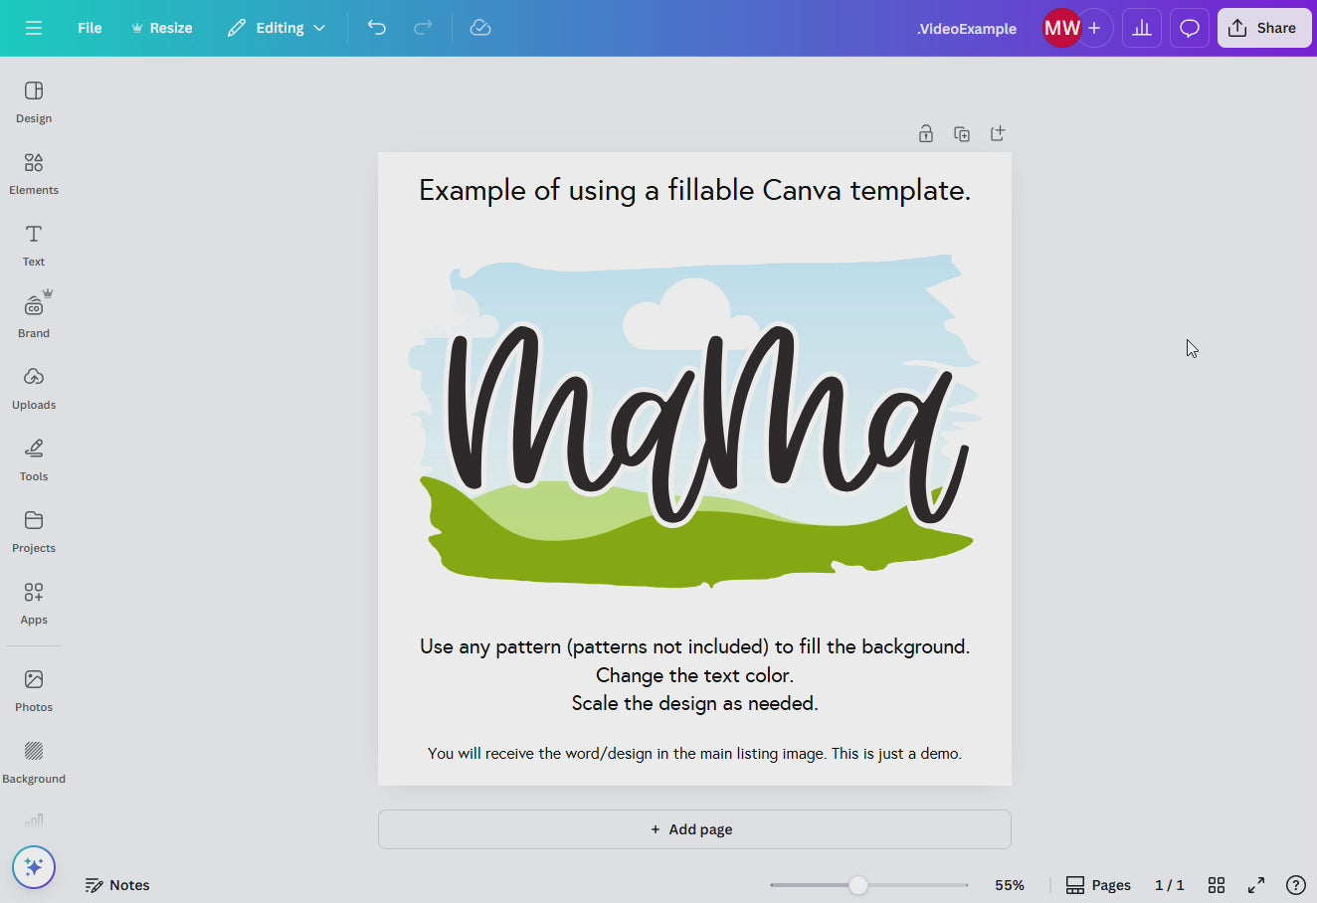Duplicate the page using the copy icon
This screenshot has height=903, width=1317.
(962, 134)
